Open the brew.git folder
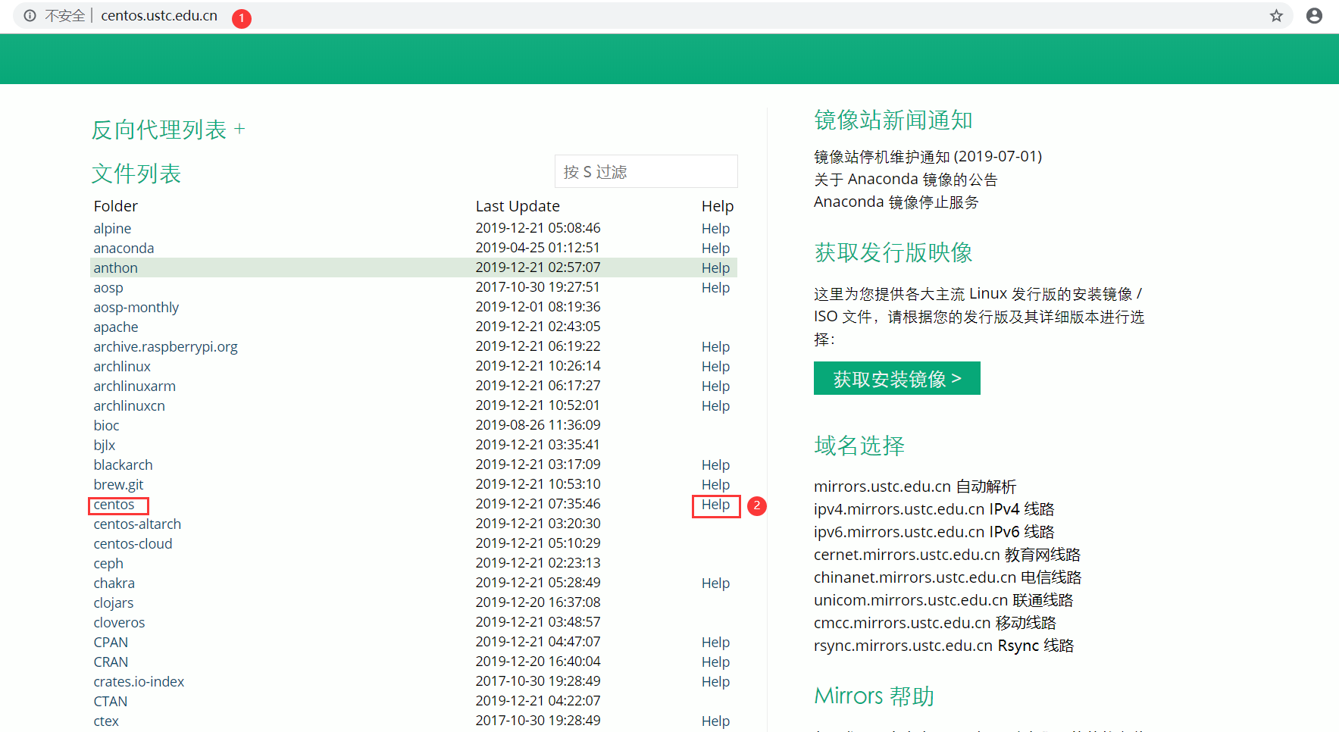Viewport: 1339px width, 732px height. coord(119,484)
